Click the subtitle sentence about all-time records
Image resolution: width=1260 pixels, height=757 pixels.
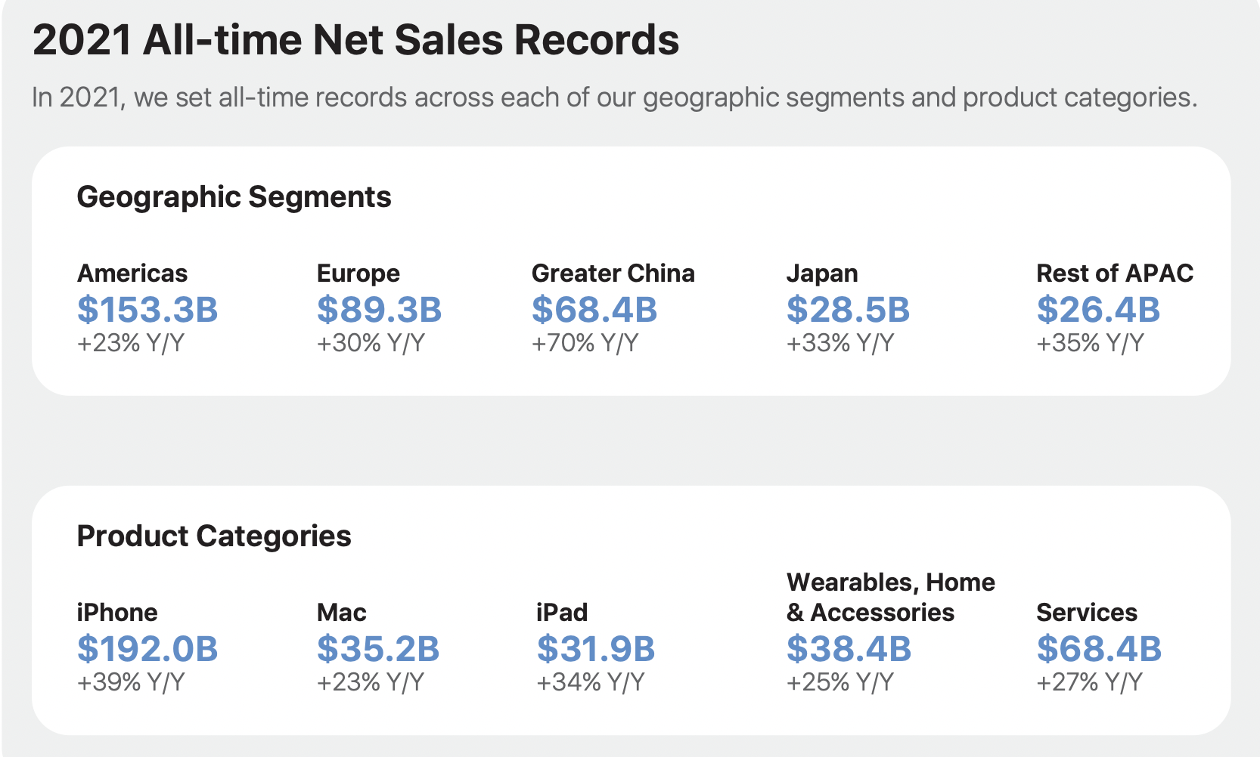tap(615, 97)
